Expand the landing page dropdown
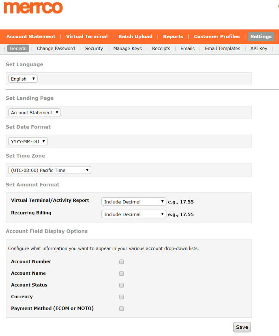 (34, 113)
